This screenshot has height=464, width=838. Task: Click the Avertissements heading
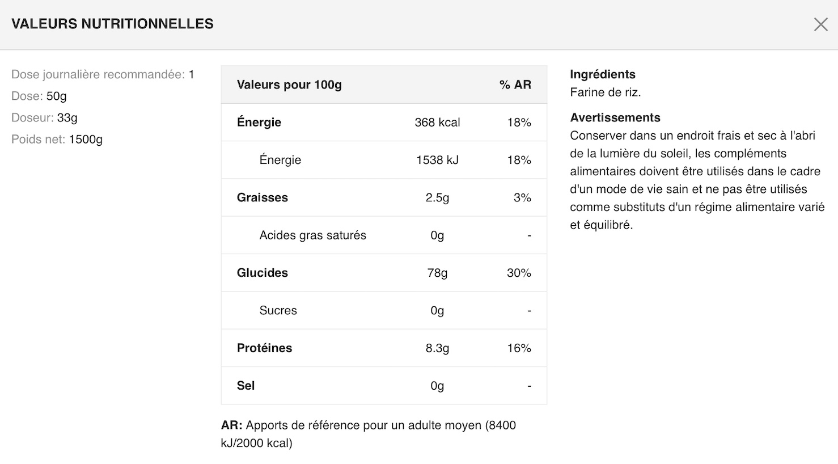point(615,117)
